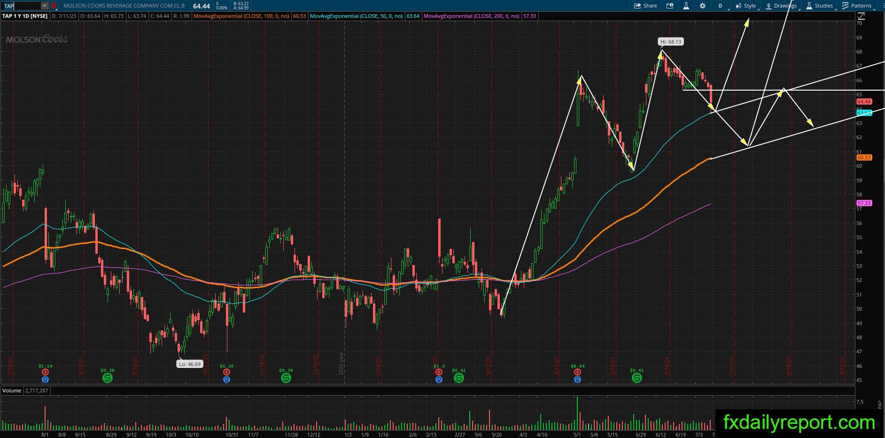This screenshot has height=438, width=885.
Task: Click the magenta 57.33 EMA axis label
Action: (x=864, y=203)
